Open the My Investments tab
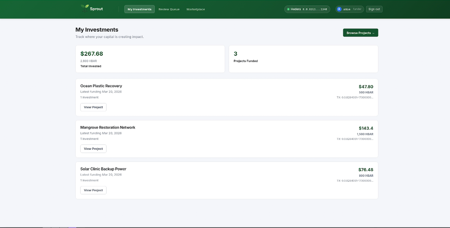Screen dimensions: 450x228 (x=139, y=9)
